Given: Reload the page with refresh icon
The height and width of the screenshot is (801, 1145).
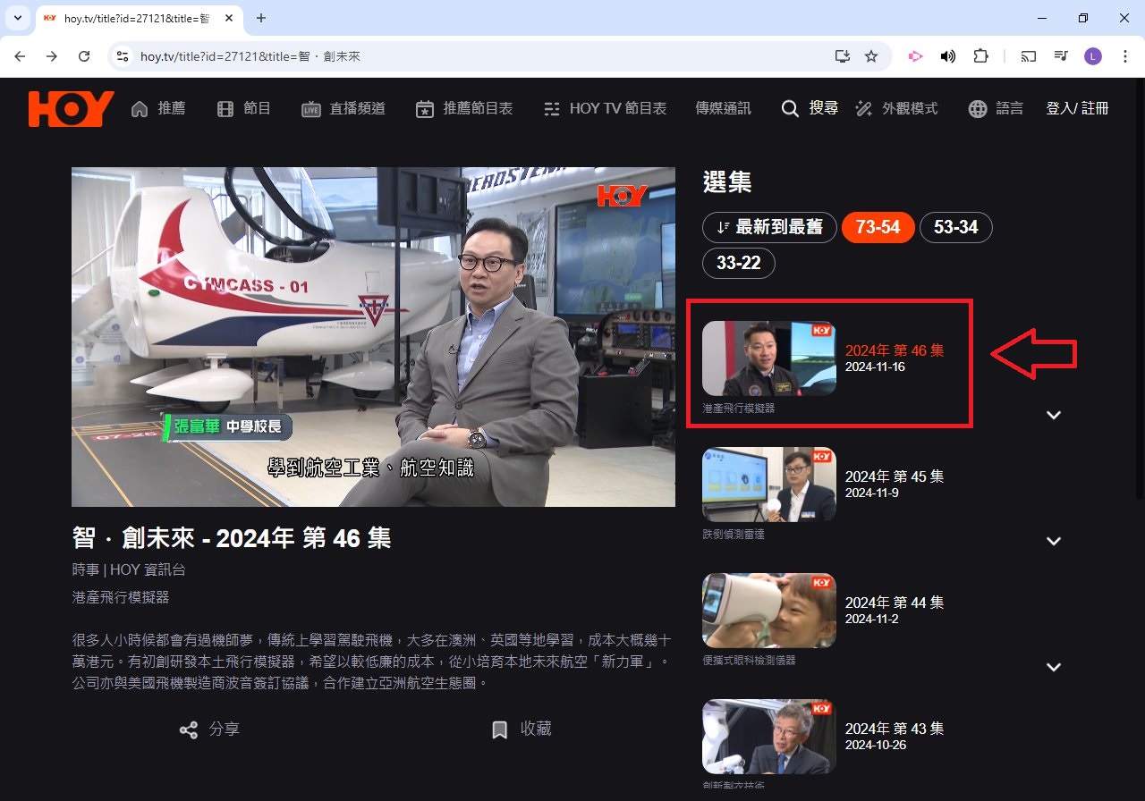Looking at the screenshot, I should 84,56.
